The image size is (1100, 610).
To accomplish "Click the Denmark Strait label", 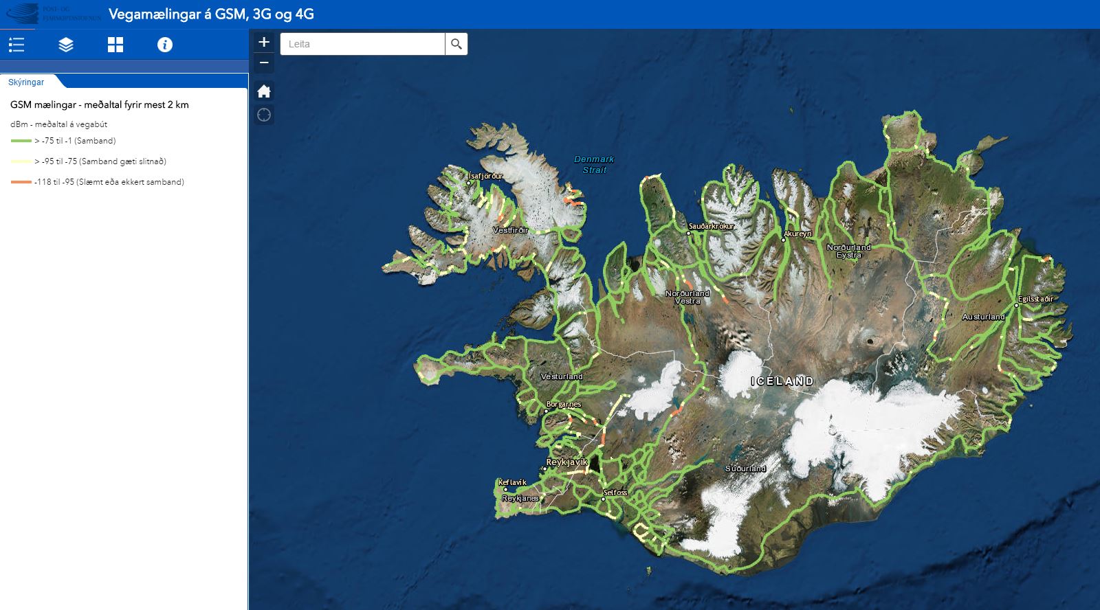I will pos(594,165).
